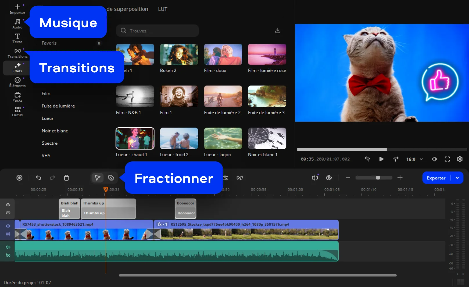Download effects using the download icon
This screenshot has height=287, width=469.
coord(278,31)
